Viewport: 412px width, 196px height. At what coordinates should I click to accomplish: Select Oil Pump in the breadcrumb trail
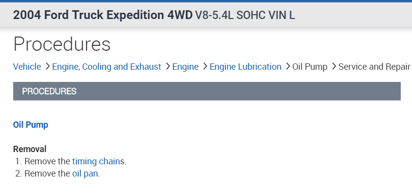[x=310, y=67]
